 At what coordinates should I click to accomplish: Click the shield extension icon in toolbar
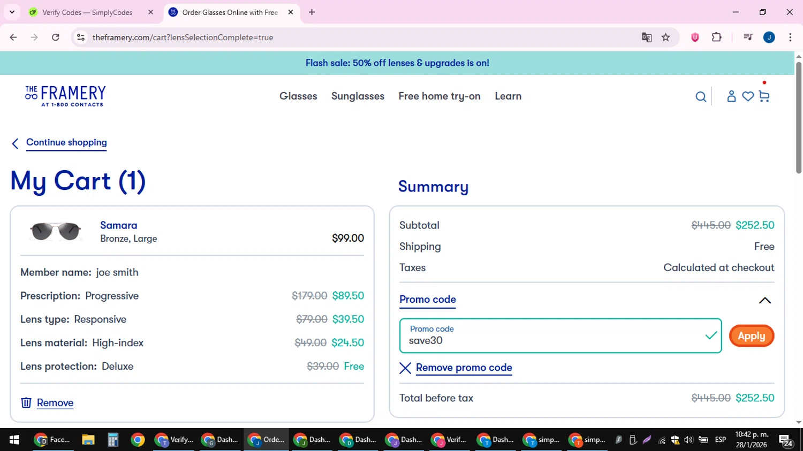pos(695,37)
